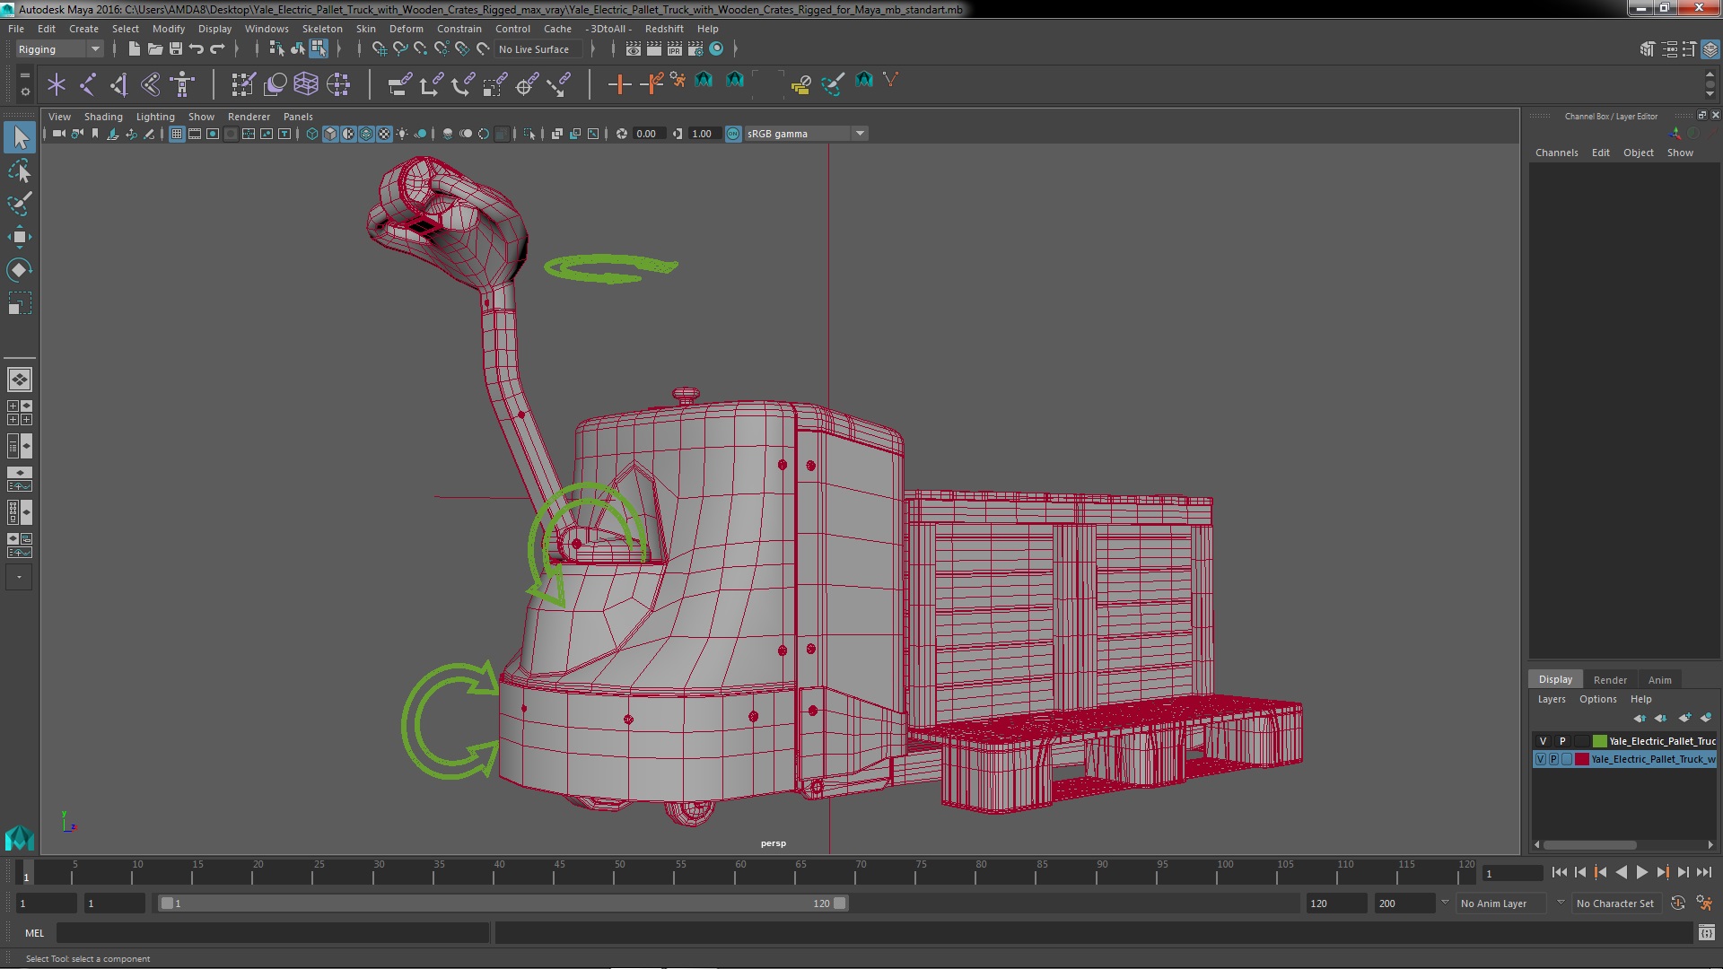Click the Set Key plus icon
Viewport: 1723px width, 969px height.
(618, 84)
